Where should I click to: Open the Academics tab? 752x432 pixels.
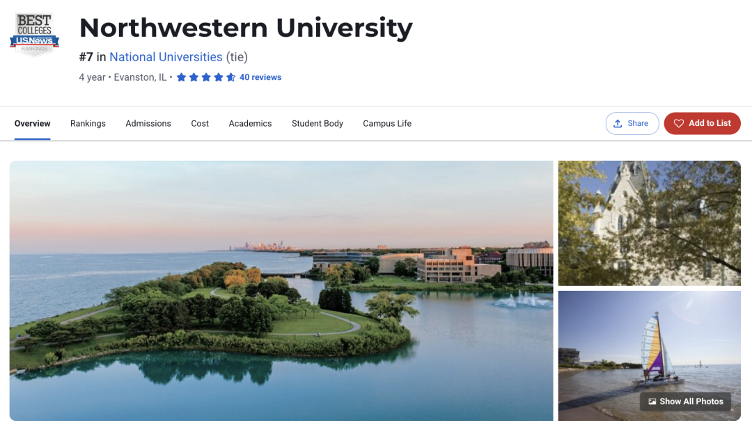point(250,124)
